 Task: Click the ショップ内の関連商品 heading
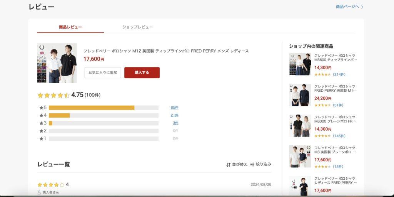click(311, 46)
